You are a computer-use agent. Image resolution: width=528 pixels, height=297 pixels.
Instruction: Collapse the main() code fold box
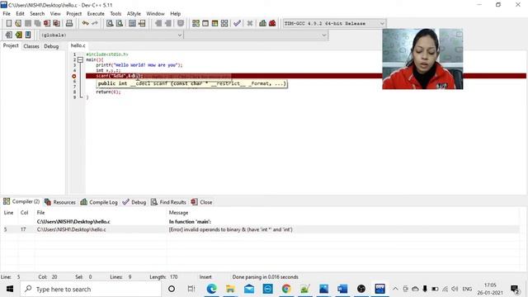(80, 59)
